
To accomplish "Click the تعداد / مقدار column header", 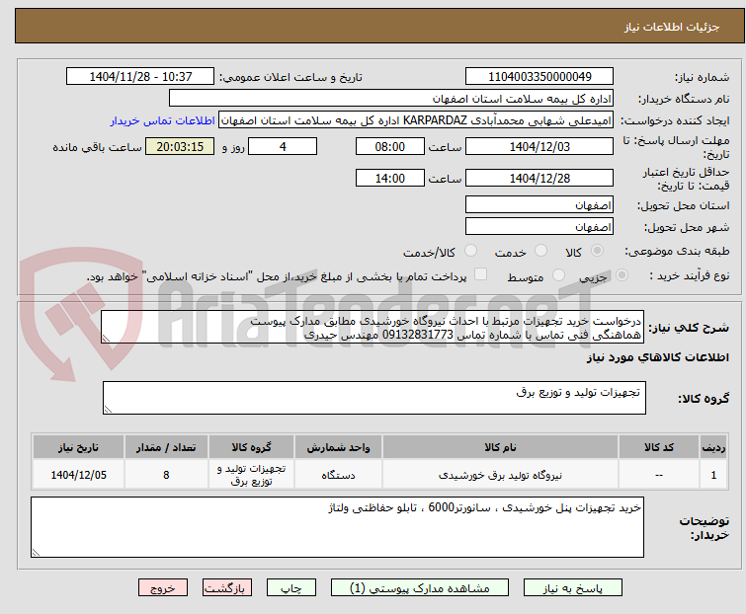I will pos(166,447).
